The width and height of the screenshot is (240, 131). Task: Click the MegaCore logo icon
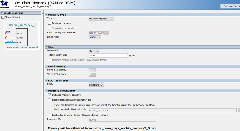5,4
